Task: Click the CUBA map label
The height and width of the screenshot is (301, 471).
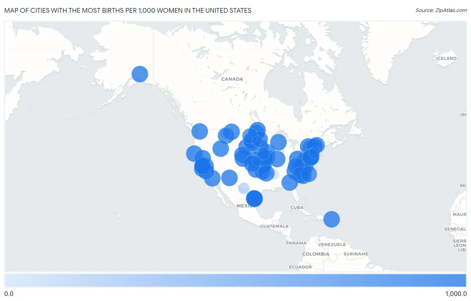Action: click(297, 208)
